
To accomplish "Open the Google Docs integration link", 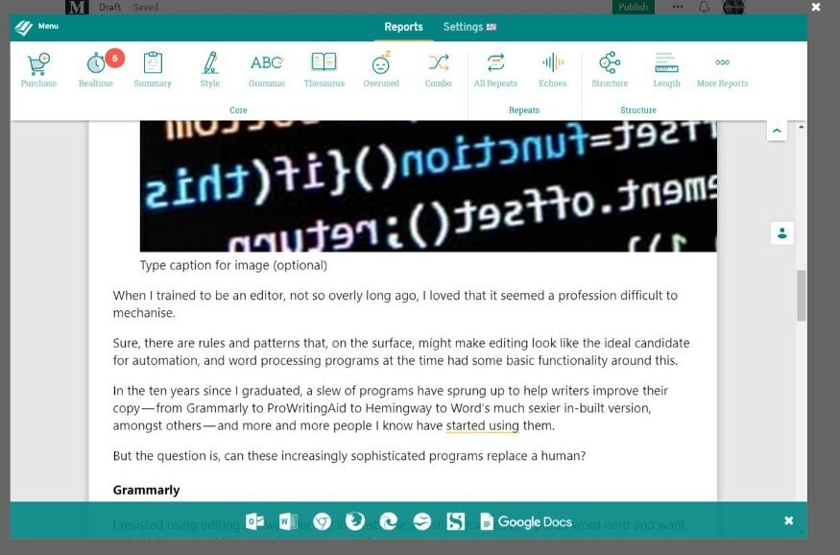I will click(x=526, y=521).
